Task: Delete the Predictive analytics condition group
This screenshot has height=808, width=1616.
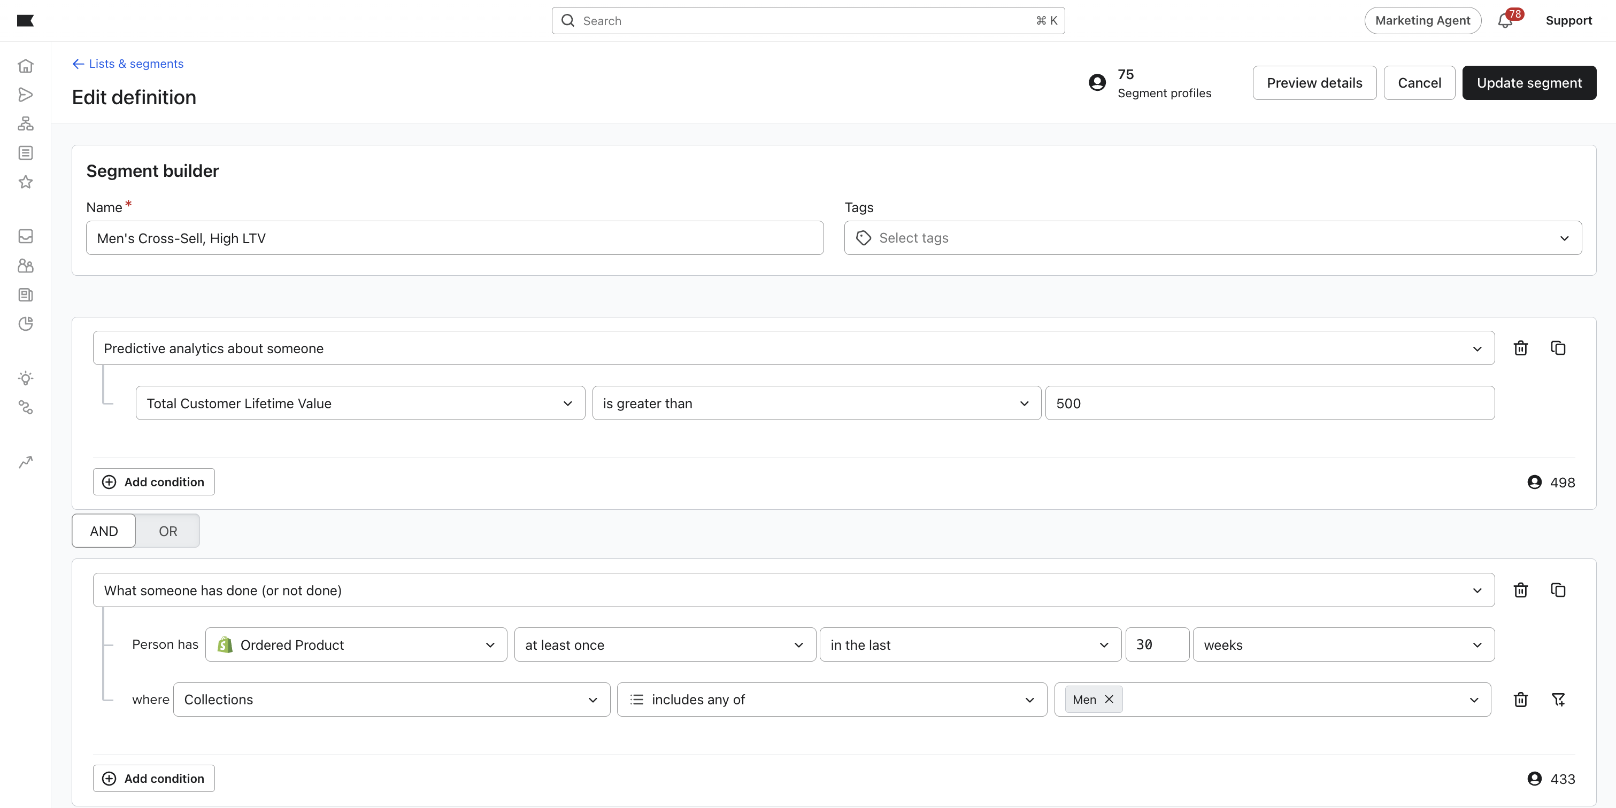Action: pyautogui.click(x=1520, y=348)
